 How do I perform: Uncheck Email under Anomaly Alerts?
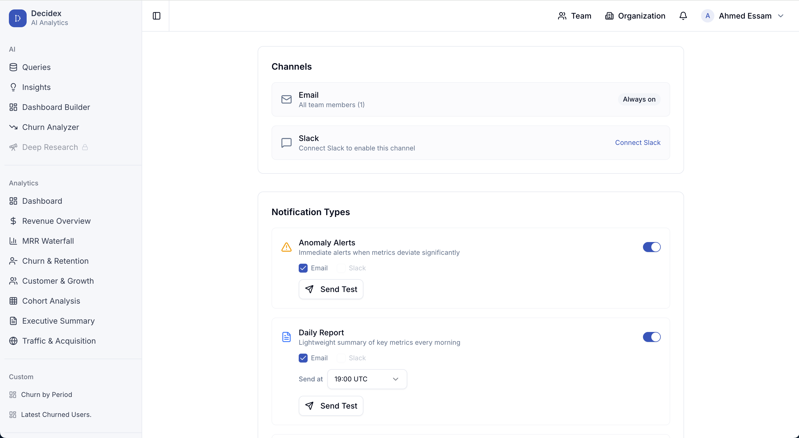coord(303,268)
